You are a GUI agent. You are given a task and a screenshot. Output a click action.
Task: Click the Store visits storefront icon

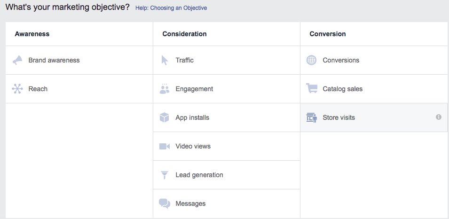click(311, 117)
